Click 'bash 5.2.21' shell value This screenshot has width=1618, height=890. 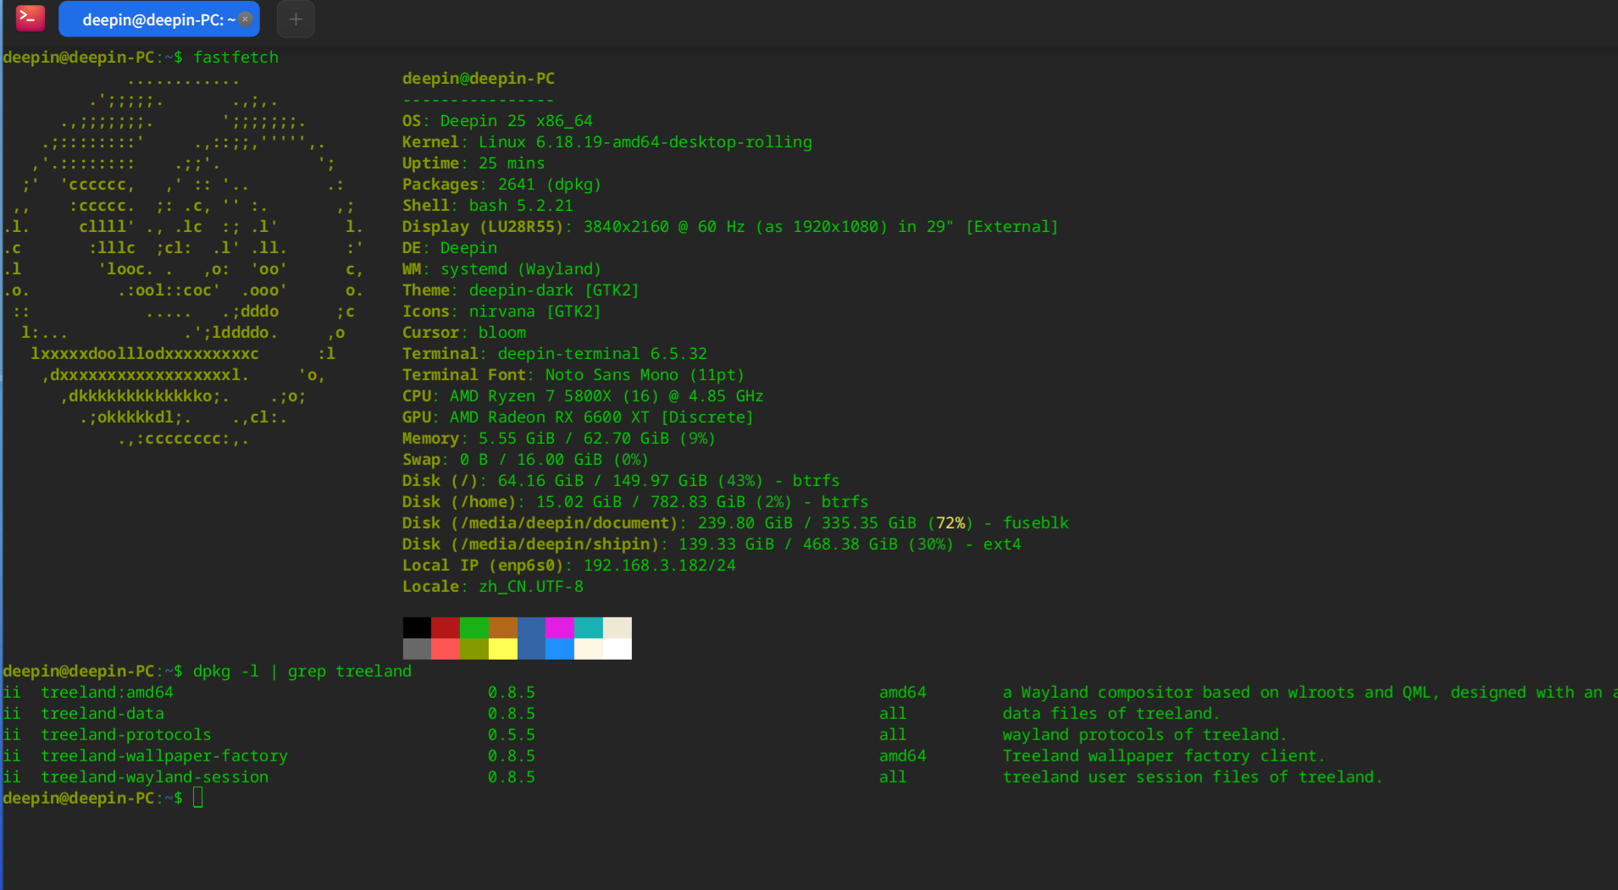521,206
